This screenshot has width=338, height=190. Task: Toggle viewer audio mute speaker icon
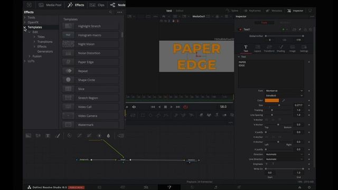(134, 107)
